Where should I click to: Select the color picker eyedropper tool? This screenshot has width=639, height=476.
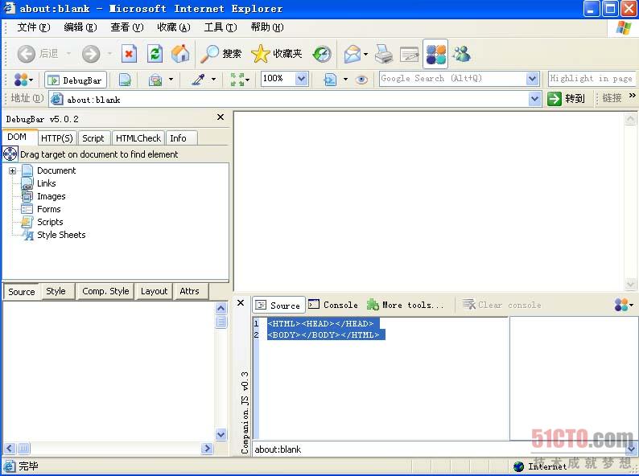[198, 80]
